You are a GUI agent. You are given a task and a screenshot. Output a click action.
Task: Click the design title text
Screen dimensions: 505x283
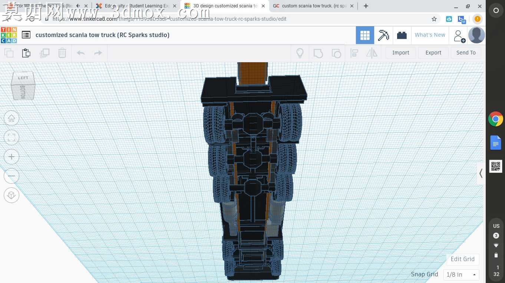102,35
